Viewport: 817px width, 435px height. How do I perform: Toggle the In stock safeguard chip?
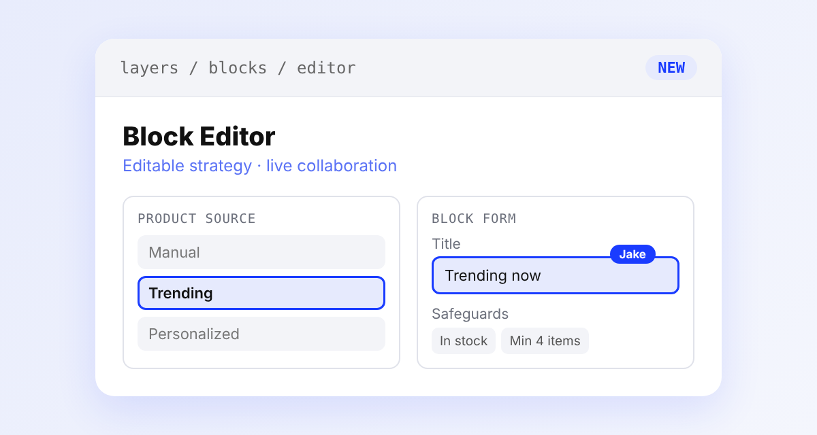click(x=464, y=341)
